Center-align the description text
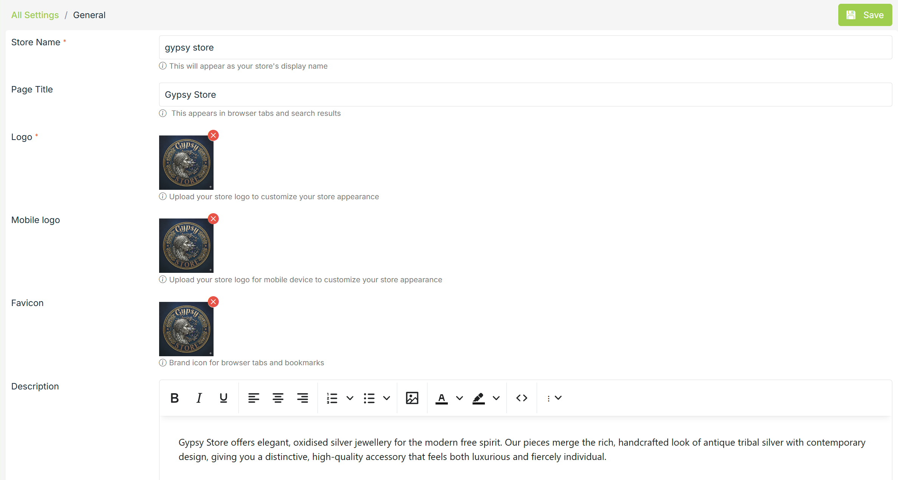This screenshot has width=898, height=480. 278,398
